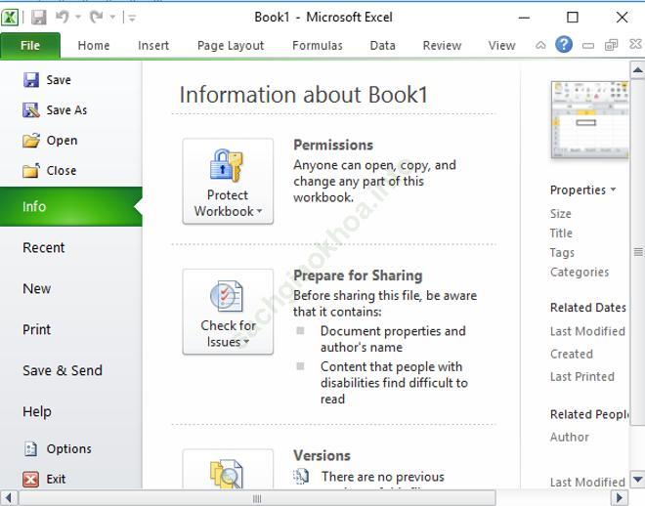Click the Size property label
Image resolution: width=645 pixels, height=506 pixels.
(x=561, y=214)
